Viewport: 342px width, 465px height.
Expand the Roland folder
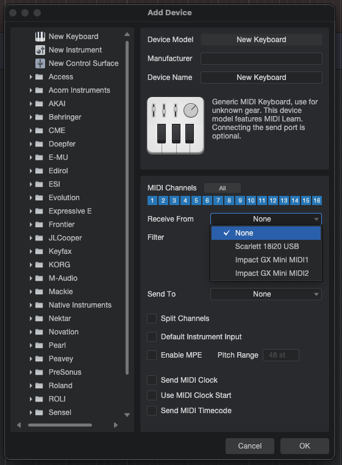[x=31, y=386]
